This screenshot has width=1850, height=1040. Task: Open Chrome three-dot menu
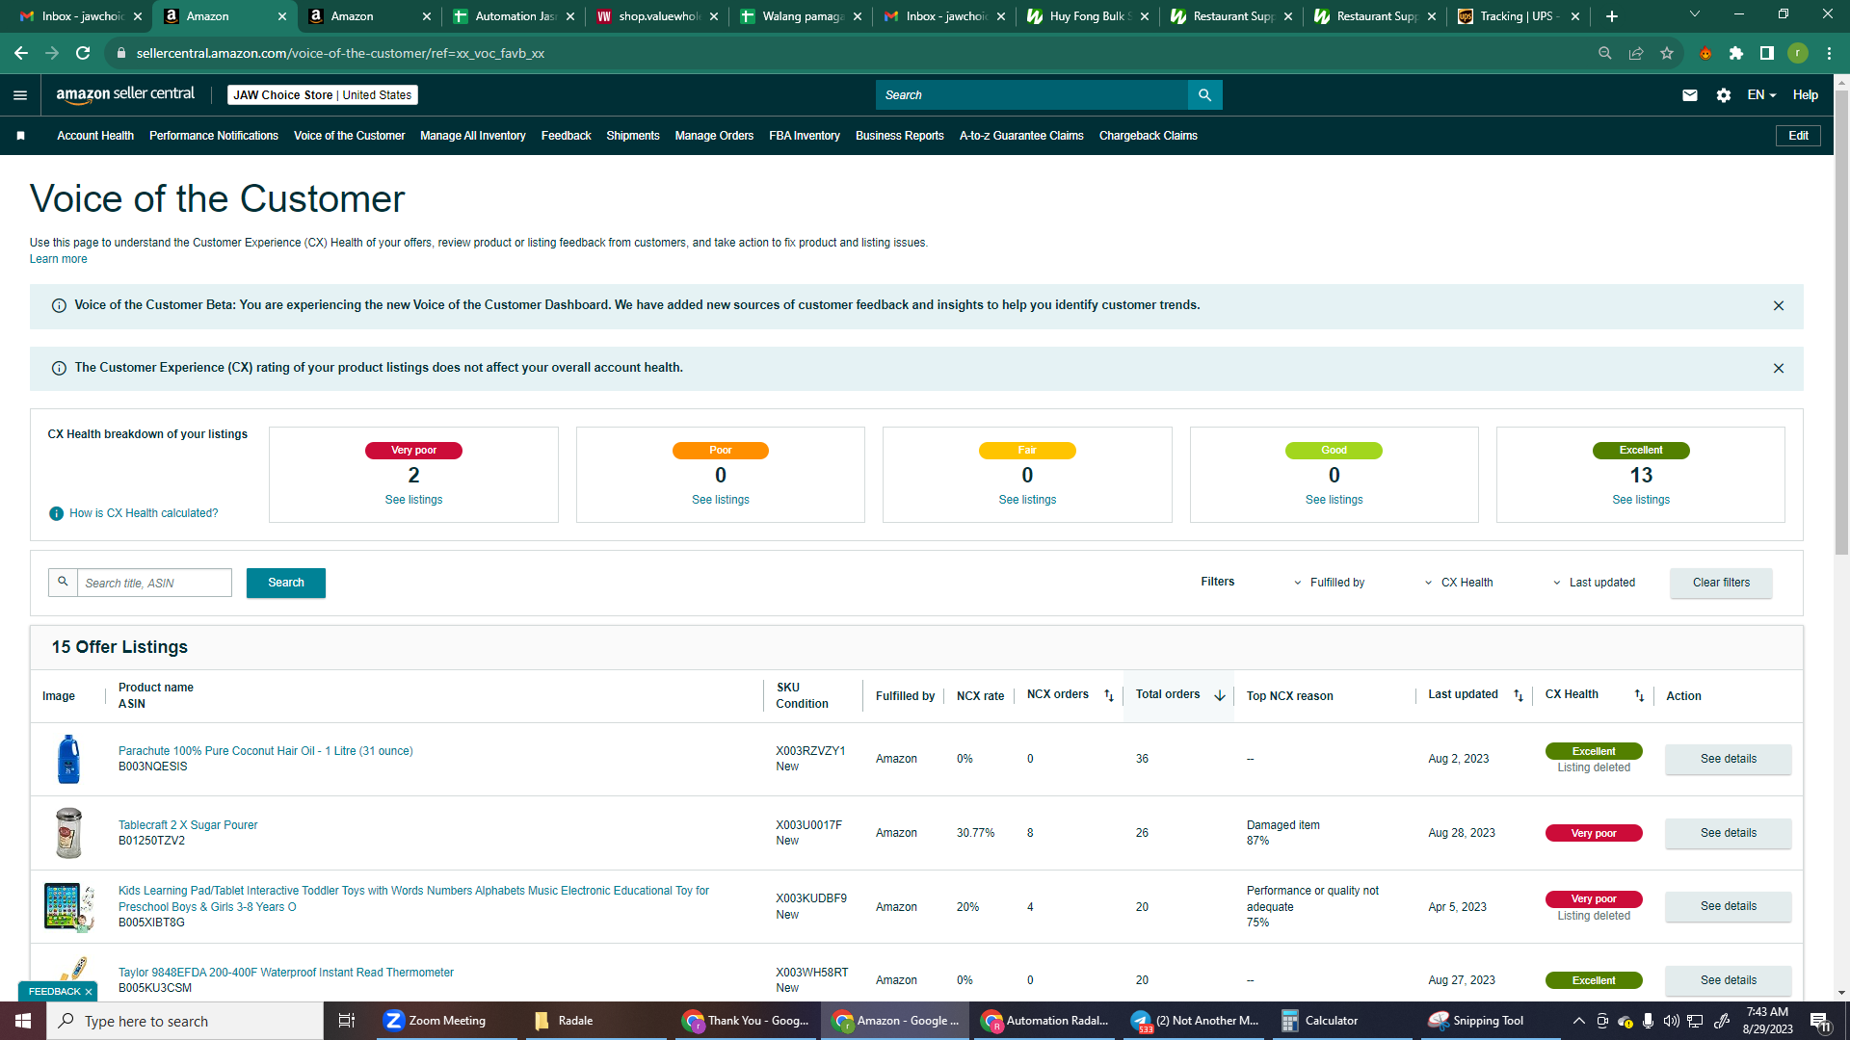(x=1829, y=53)
